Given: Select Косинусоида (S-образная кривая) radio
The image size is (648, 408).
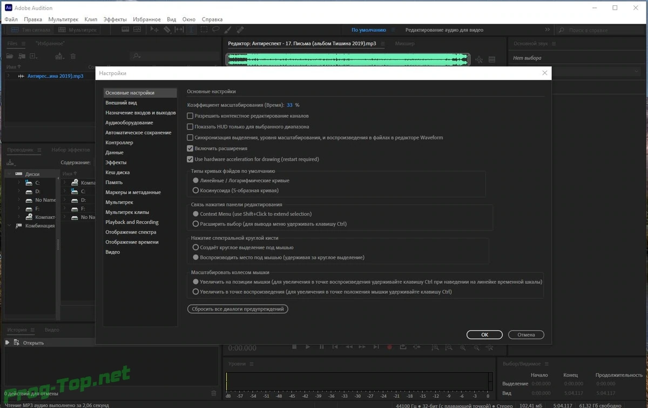Looking at the screenshot, I should (x=196, y=191).
